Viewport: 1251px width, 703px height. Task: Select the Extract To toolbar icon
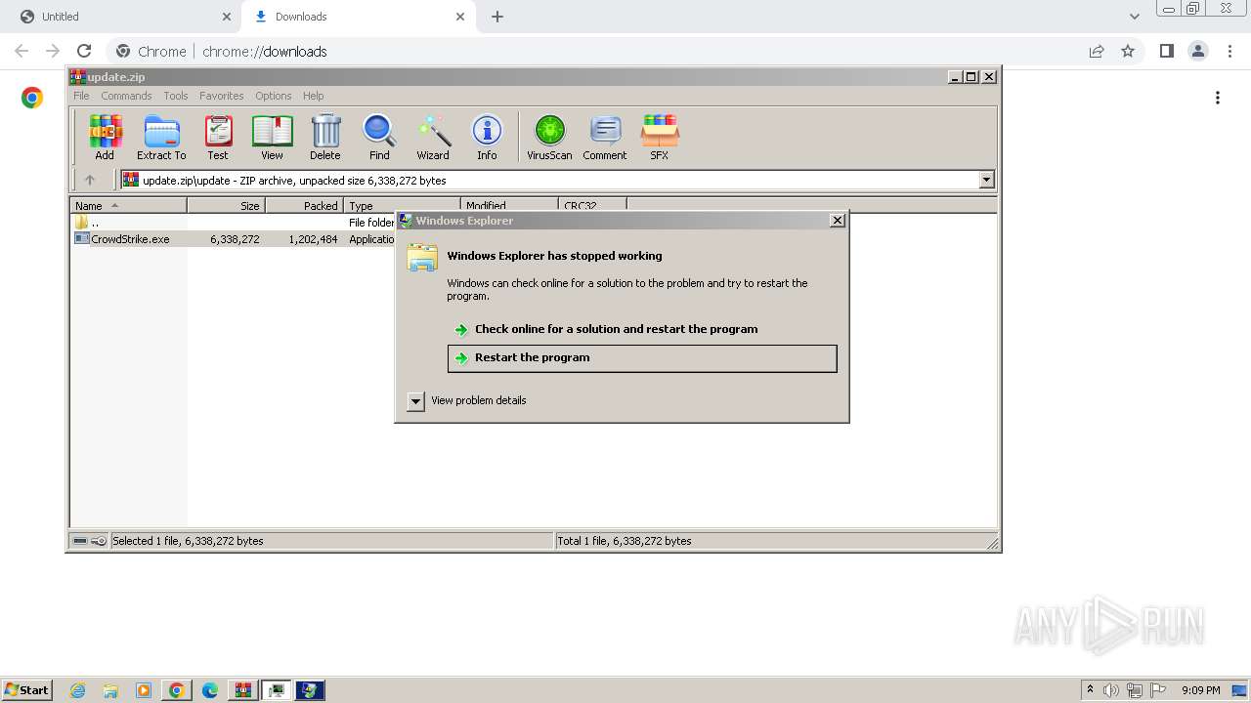[x=161, y=137]
